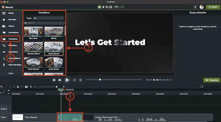Screen dimensions: 221x122
Task: Select the Circle Stretch transition
Action: tap(33, 64)
